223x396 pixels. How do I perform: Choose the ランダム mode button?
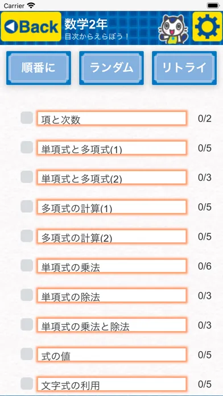click(x=111, y=68)
